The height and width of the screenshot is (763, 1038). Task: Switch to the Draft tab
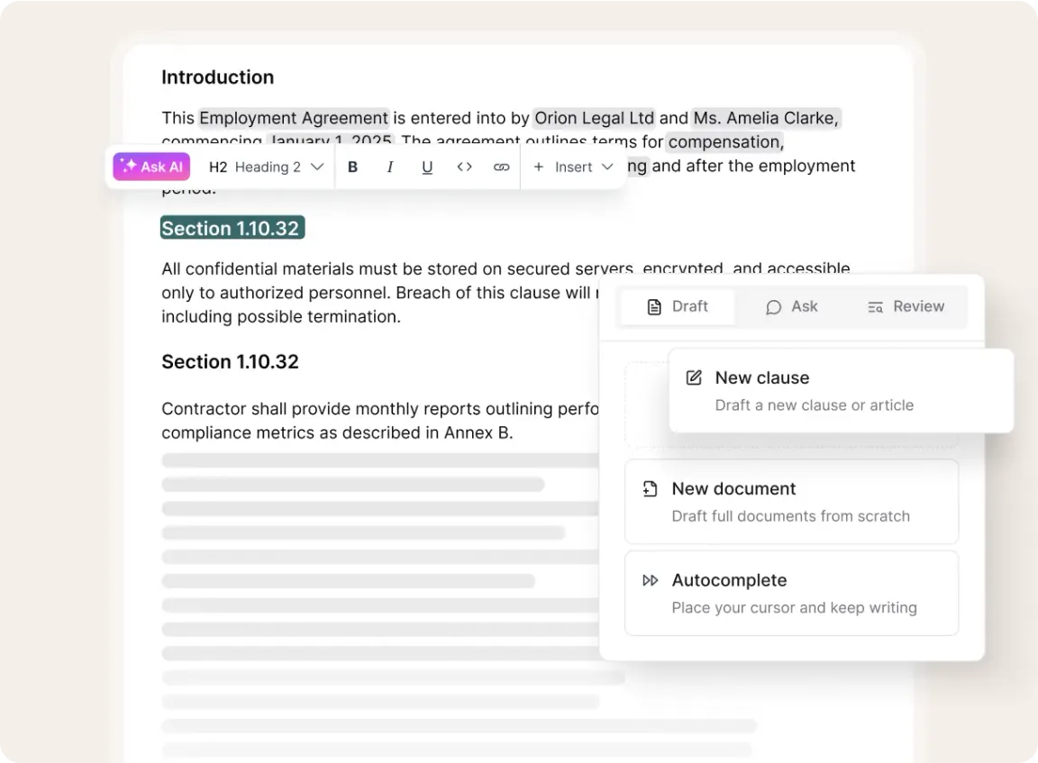point(678,306)
